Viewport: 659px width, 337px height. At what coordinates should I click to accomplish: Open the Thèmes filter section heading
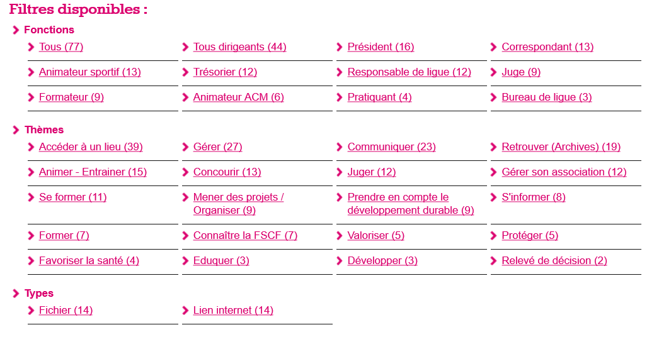(x=44, y=130)
